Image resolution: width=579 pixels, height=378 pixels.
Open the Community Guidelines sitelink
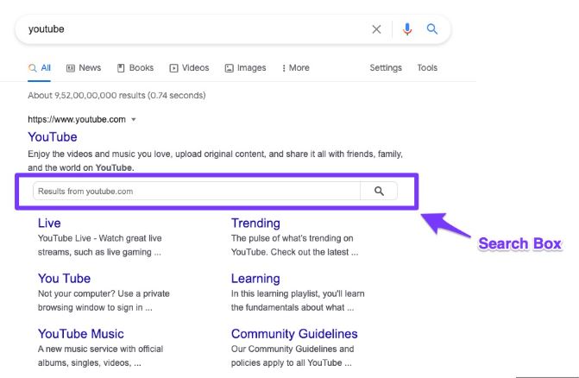click(294, 334)
